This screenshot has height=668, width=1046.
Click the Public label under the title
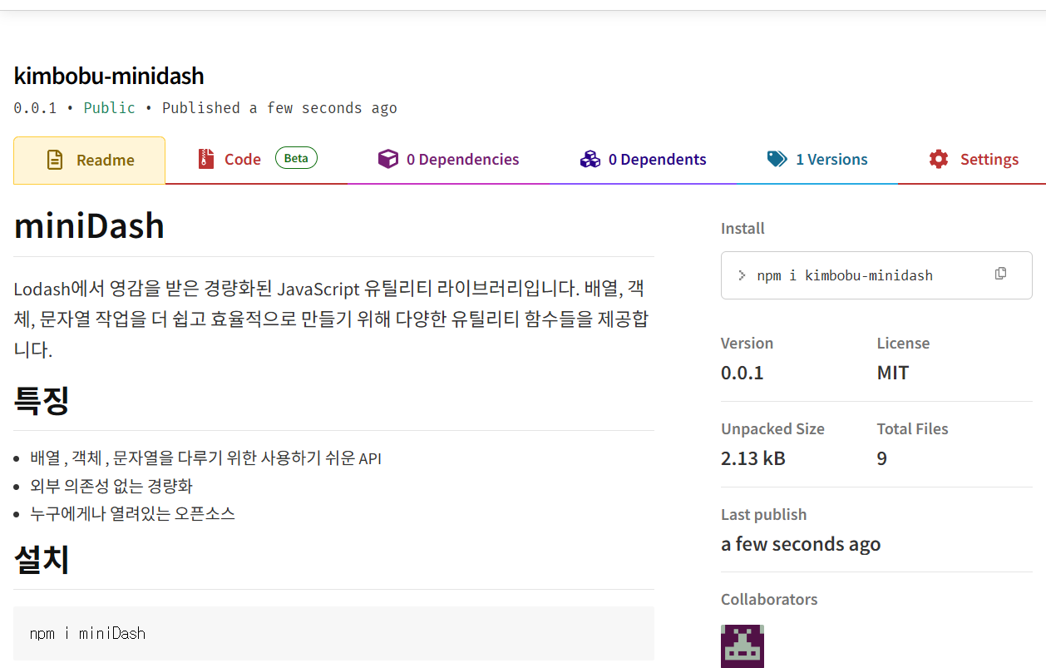[x=110, y=108]
